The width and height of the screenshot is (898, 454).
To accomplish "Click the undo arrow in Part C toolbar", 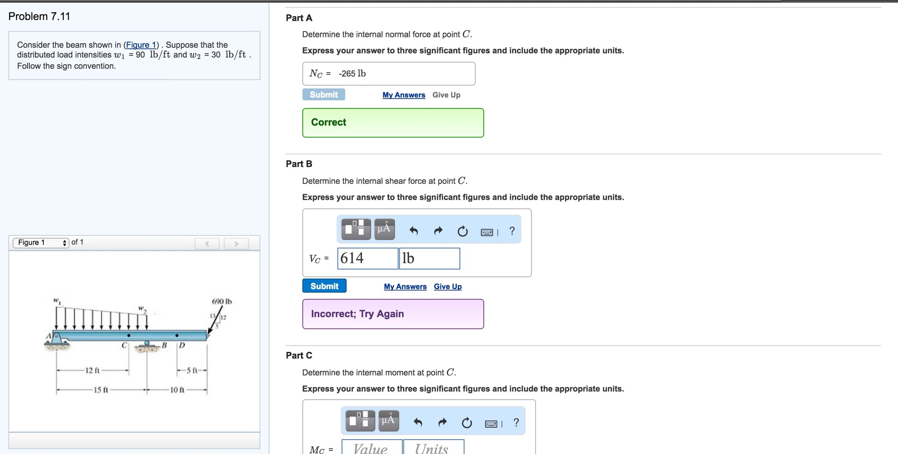I will [418, 422].
